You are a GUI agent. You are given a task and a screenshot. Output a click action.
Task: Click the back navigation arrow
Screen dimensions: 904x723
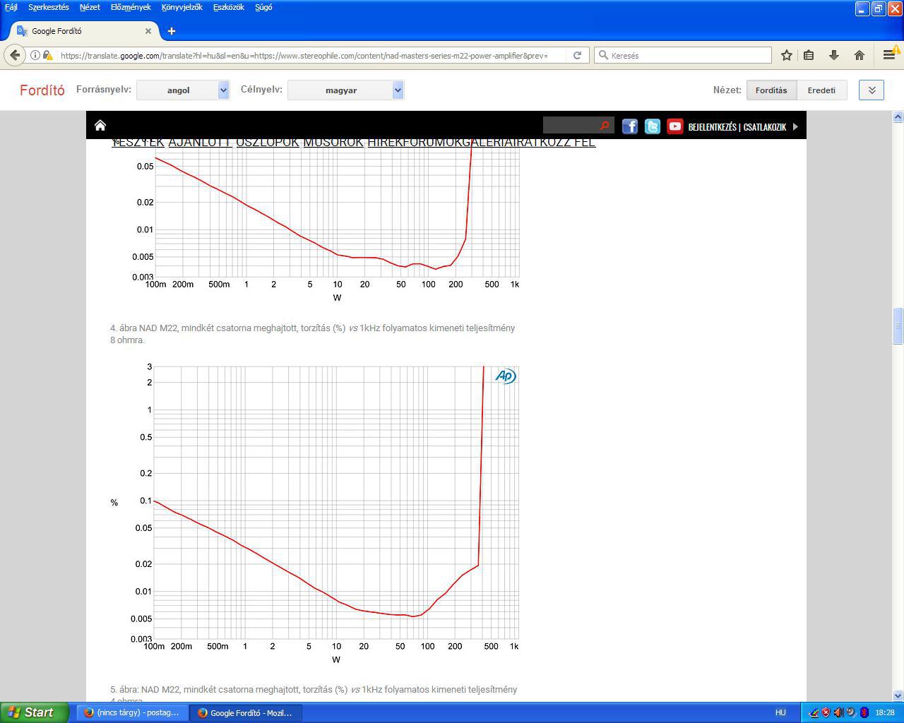tap(15, 55)
